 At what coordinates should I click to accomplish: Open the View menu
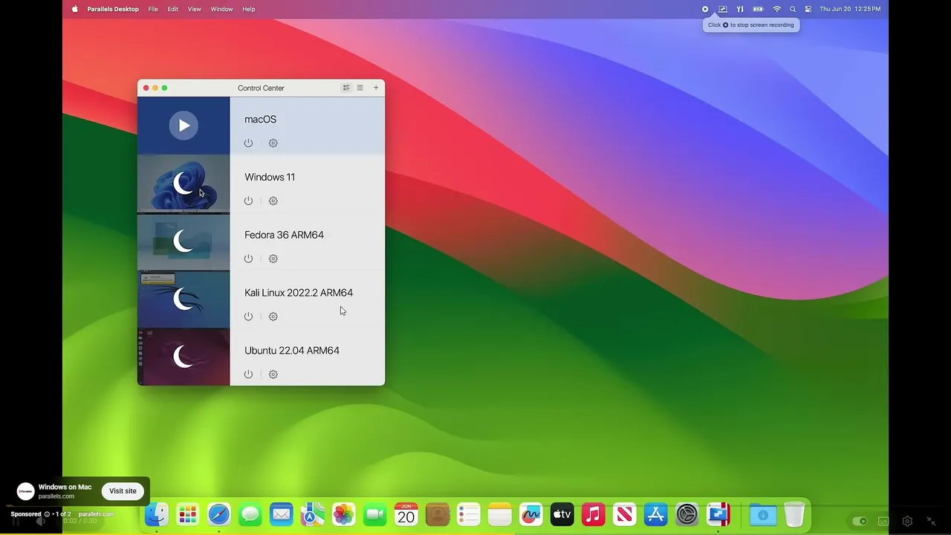[195, 9]
